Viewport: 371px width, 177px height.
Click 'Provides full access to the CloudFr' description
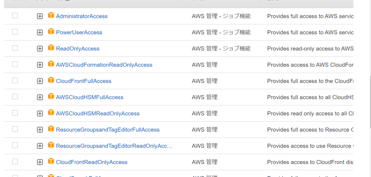tap(310, 81)
